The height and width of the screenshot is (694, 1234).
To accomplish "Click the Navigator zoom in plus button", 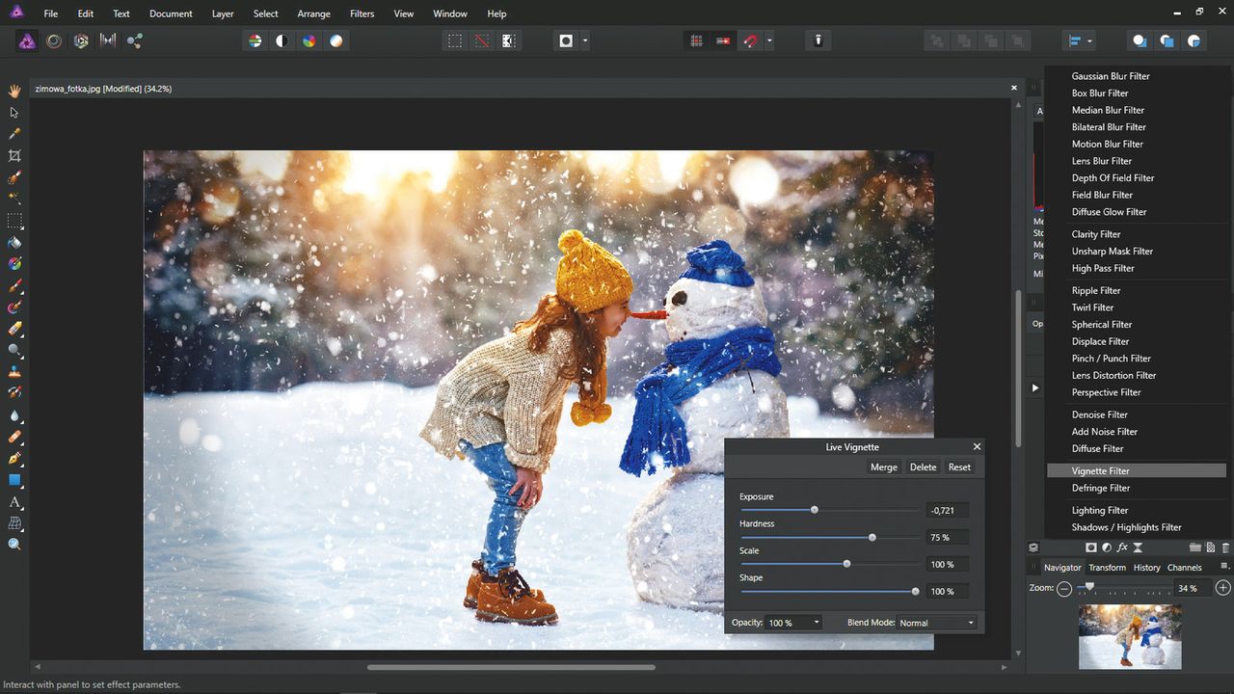I will 1222,588.
